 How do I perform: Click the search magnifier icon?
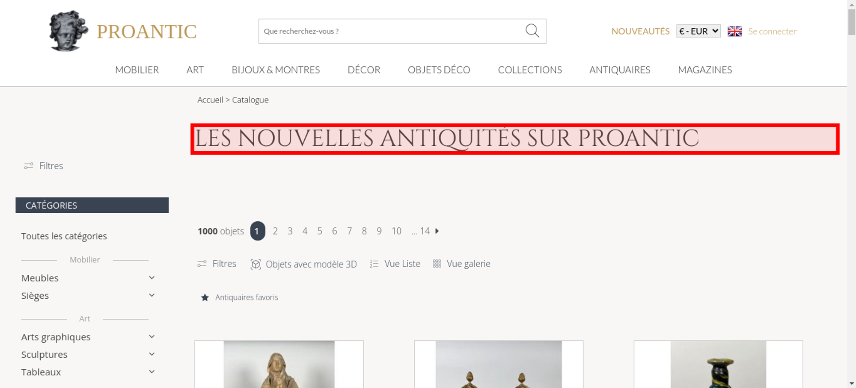(x=532, y=31)
